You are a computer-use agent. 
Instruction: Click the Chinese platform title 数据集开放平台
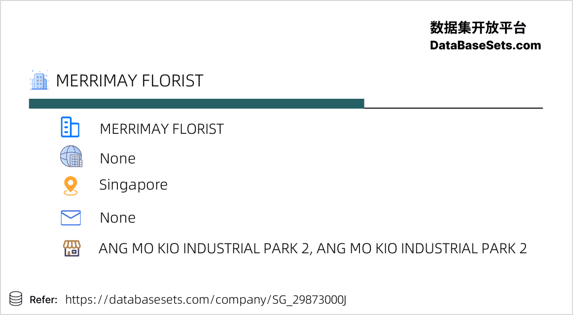(478, 28)
